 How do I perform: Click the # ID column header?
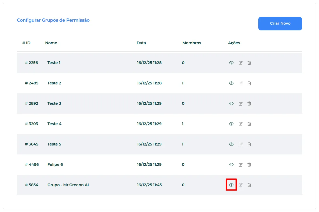[26, 43]
